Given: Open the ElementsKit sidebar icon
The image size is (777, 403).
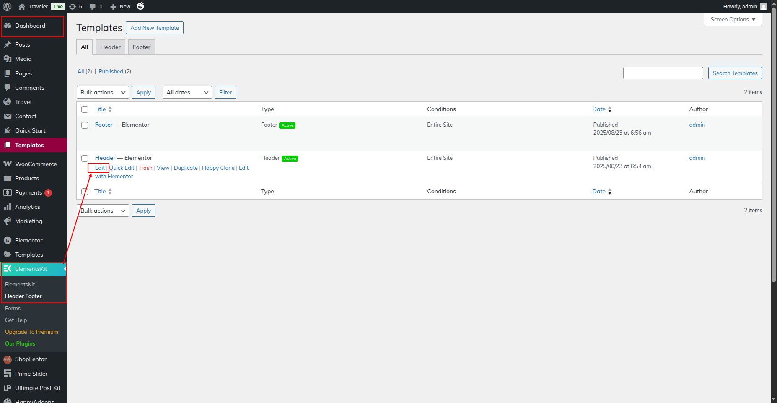Looking at the screenshot, I should pos(8,269).
